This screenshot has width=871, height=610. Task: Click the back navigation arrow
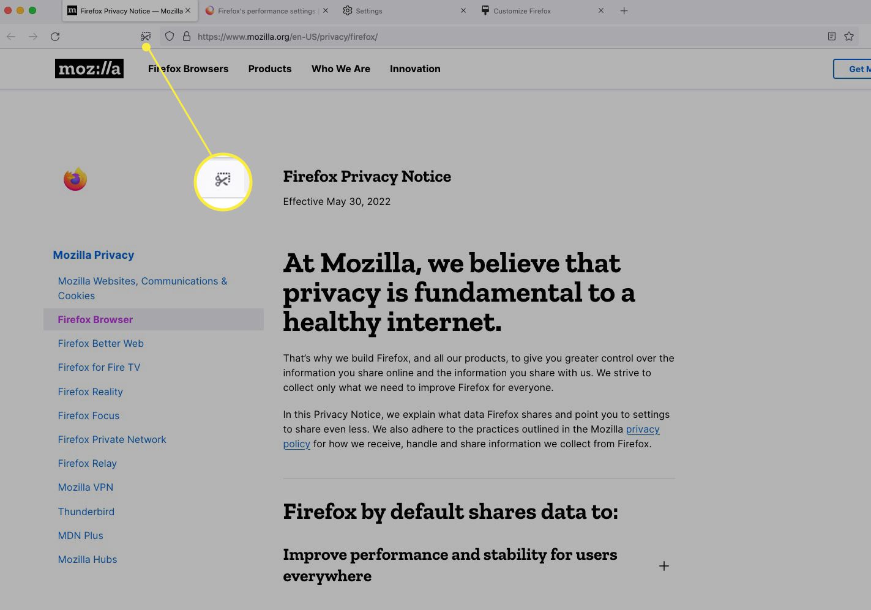pos(11,37)
